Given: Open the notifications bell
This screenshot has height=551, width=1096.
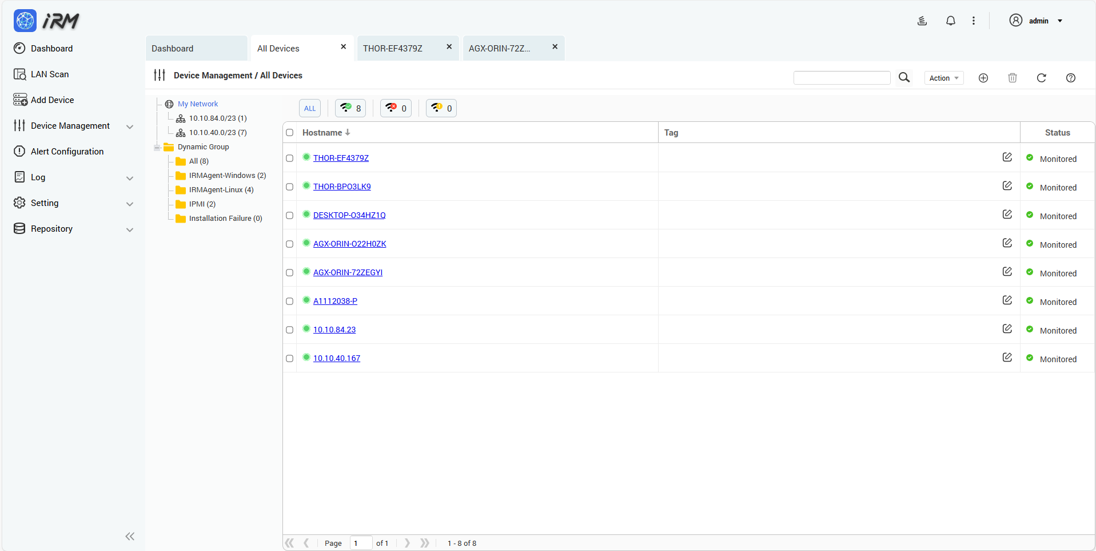Looking at the screenshot, I should [951, 21].
